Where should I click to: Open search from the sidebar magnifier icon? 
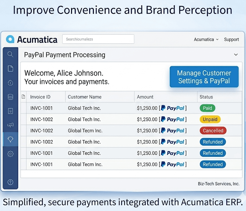(10, 54)
